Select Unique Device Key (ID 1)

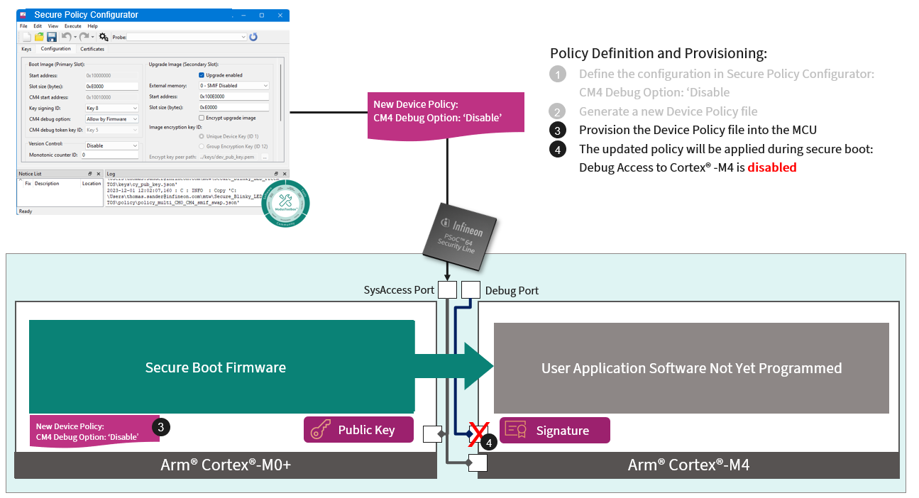click(203, 135)
